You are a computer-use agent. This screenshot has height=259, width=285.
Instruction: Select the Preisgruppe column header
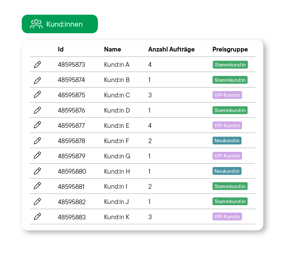[230, 49]
